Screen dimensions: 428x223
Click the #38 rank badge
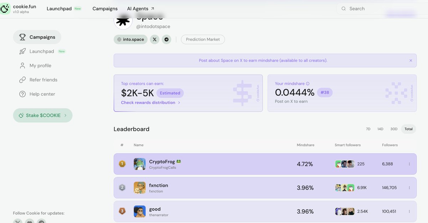[x=325, y=93]
